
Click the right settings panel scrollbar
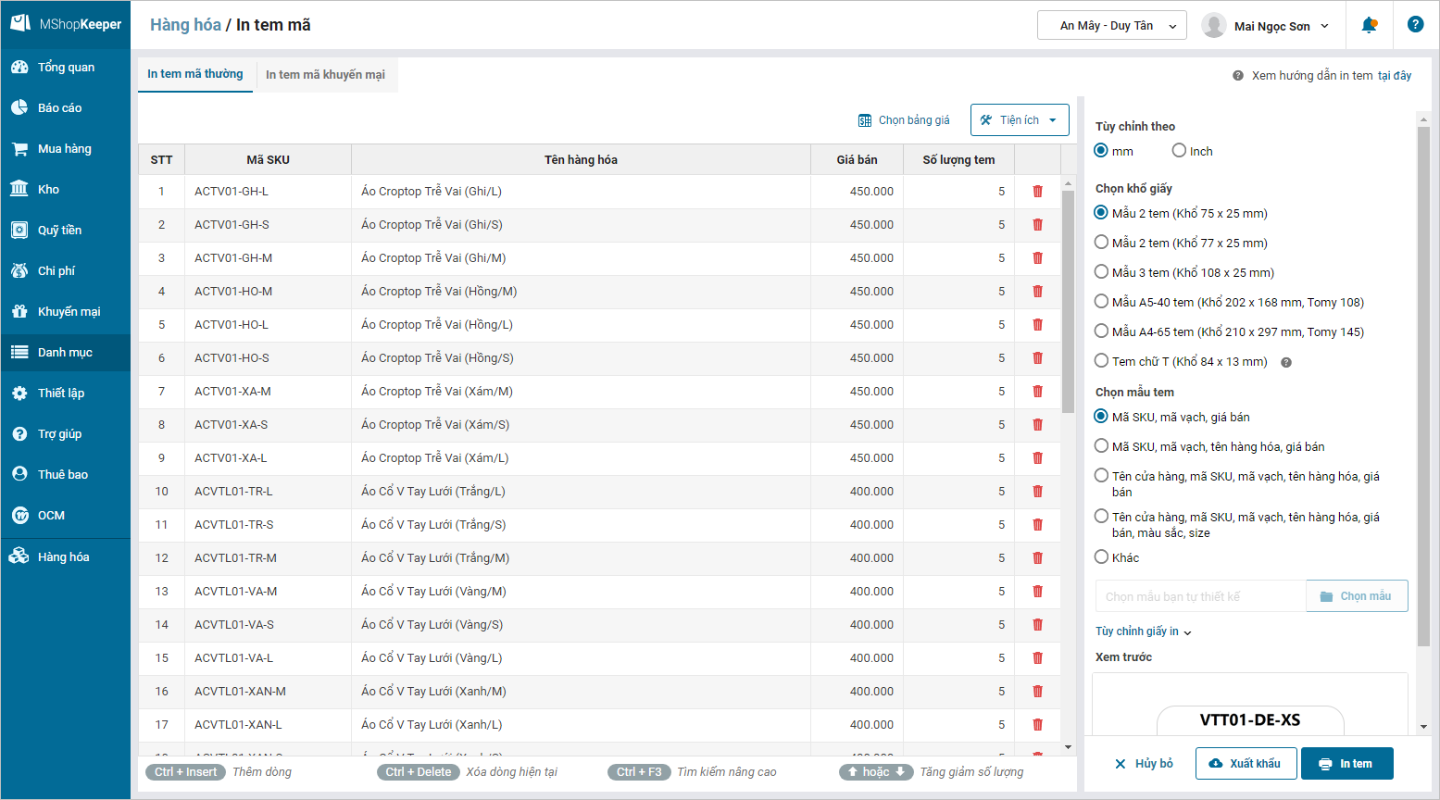point(1423,385)
